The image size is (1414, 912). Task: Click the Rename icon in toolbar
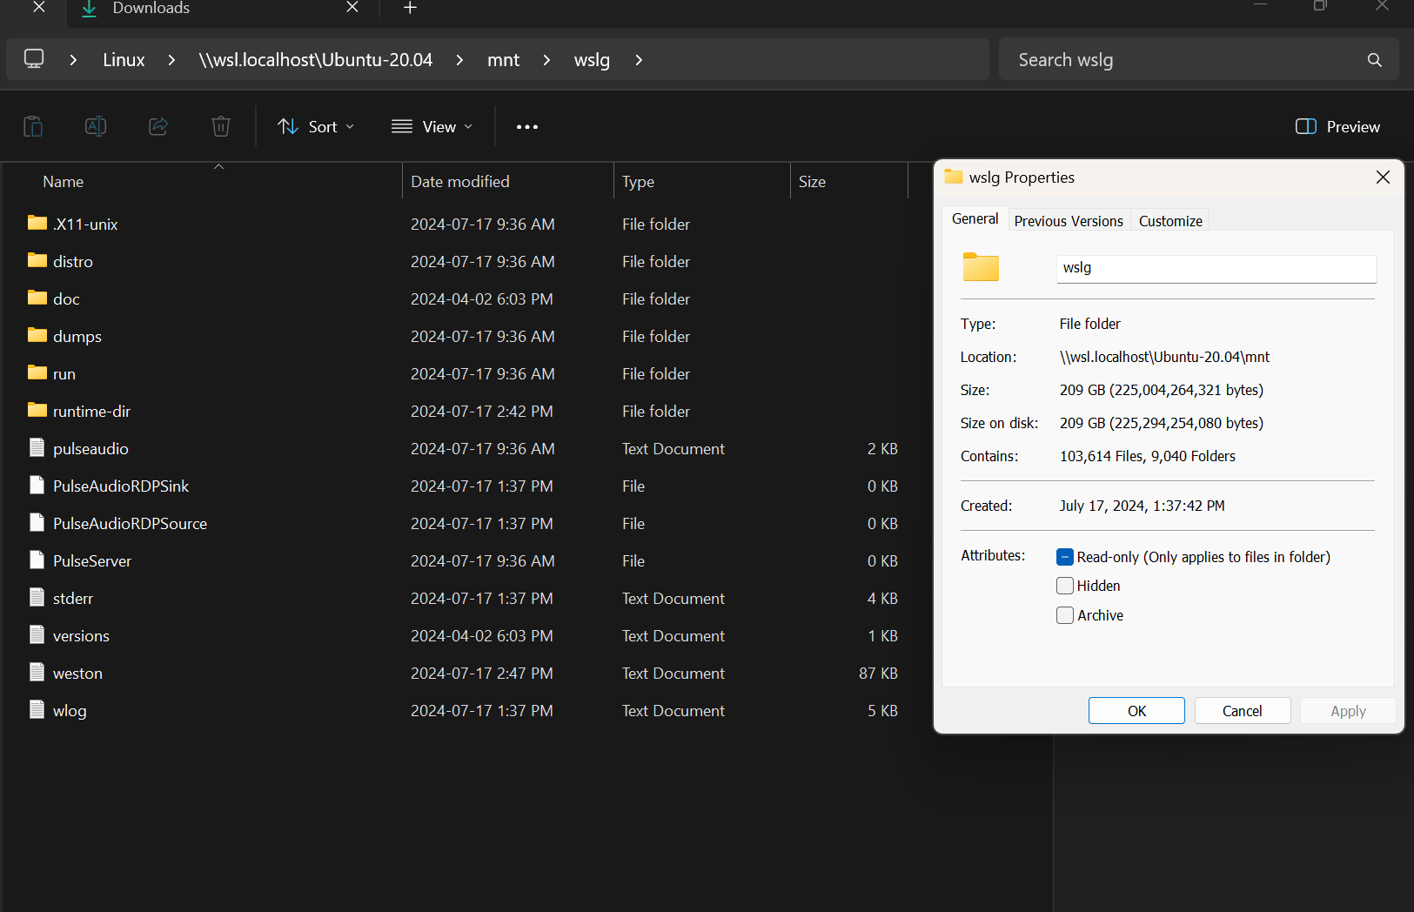96,127
